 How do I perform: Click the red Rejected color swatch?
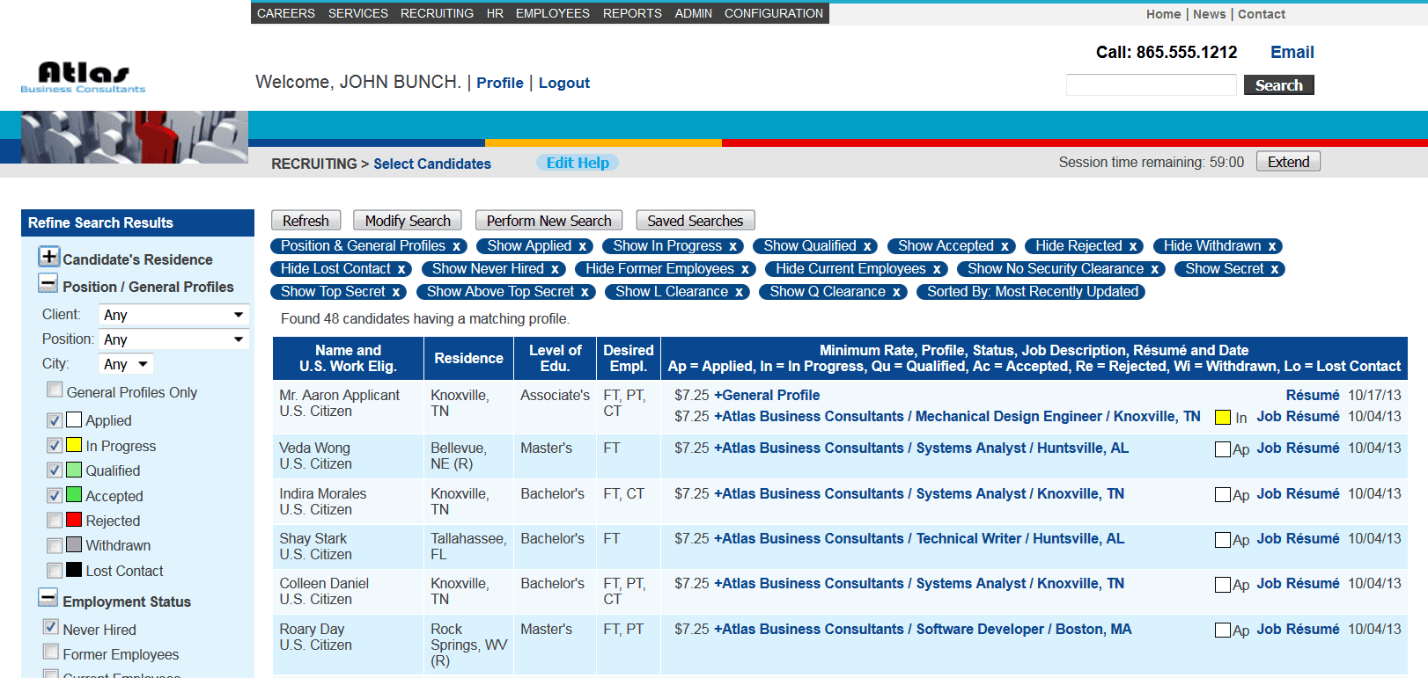click(x=74, y=520)
